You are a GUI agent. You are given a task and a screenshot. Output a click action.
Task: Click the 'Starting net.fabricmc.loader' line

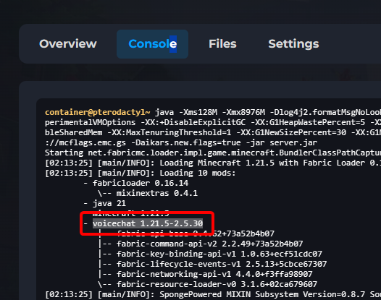point(213,153)
